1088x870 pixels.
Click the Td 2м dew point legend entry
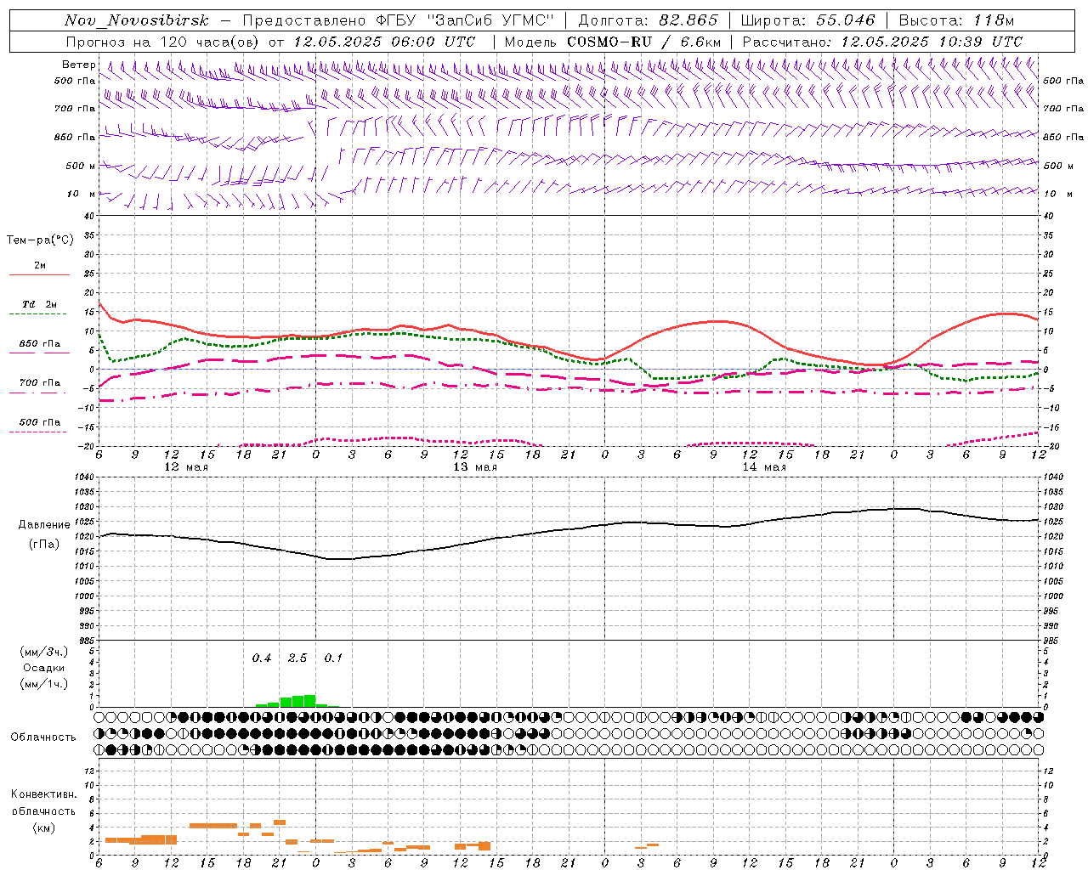coord(40,304)
